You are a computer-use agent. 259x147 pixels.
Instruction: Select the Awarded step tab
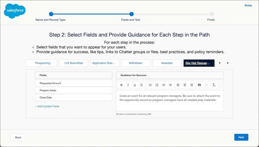coord(167,63)
